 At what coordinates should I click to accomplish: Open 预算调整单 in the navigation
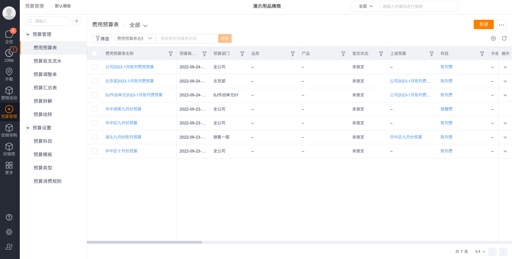[x=45, y=74]
